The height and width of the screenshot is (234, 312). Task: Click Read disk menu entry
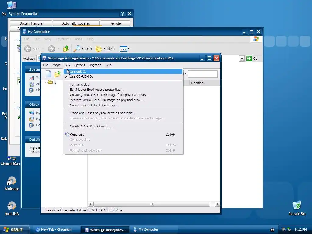(x=123, y=134)
